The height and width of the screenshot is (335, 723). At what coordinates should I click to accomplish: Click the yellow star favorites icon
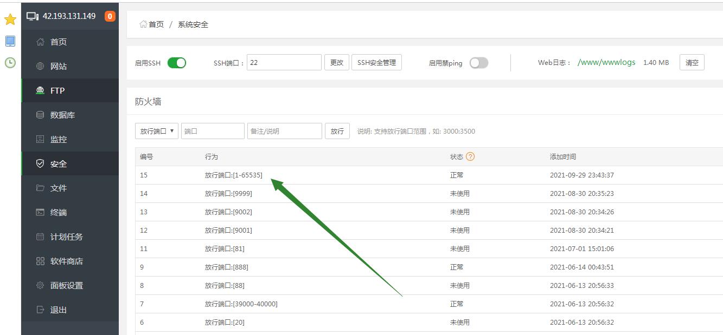pyautogui.click(x=10, y=19)
